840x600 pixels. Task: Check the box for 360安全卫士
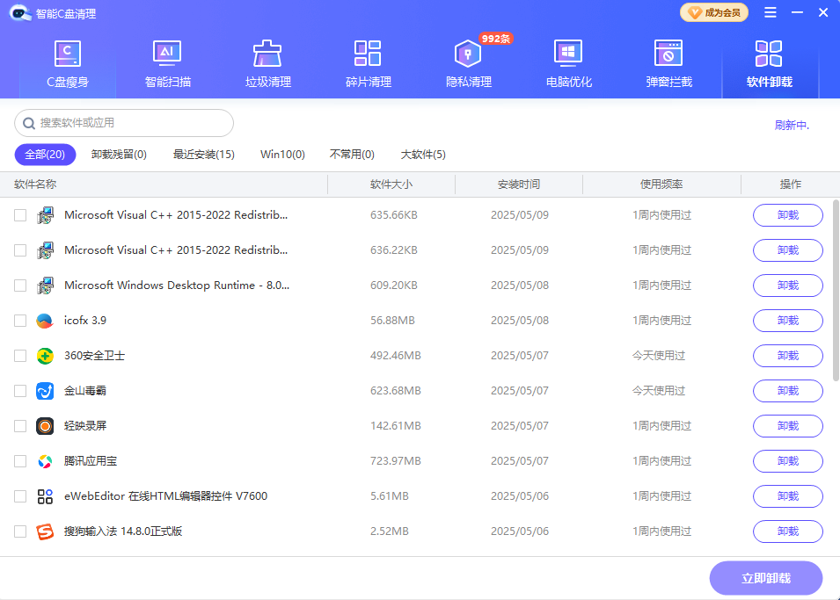point(20,356)
